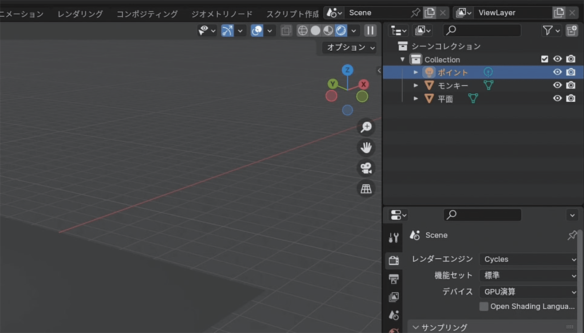Click the mesh data icon beside 平面
This screenshot has height=333, width=584.
(473, 98)
